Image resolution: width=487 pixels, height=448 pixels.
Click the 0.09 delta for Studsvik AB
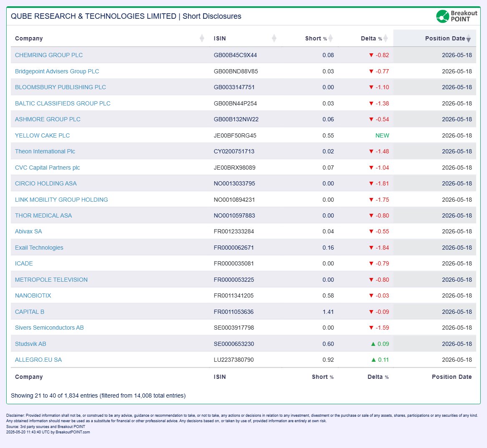[x=380, y=344]
